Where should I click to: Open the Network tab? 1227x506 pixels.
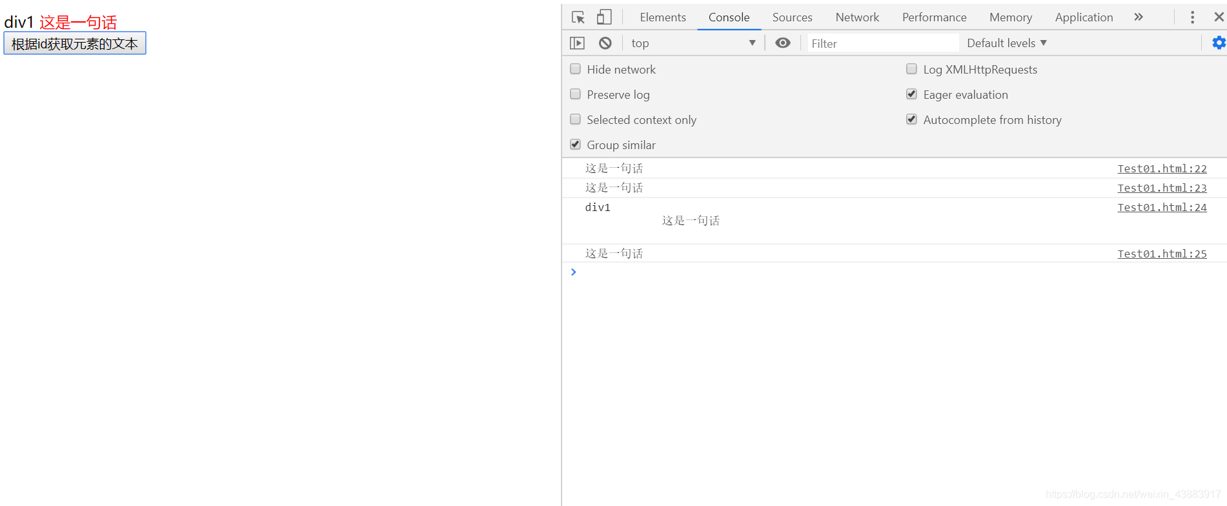857,17
